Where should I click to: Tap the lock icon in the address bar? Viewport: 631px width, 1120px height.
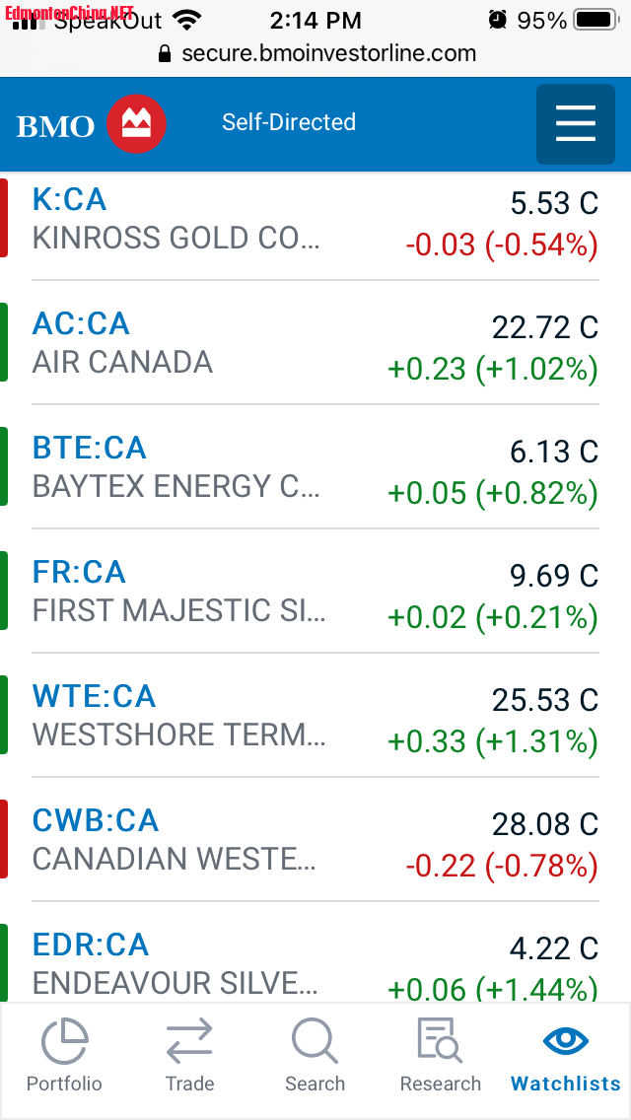coord(165,53)
